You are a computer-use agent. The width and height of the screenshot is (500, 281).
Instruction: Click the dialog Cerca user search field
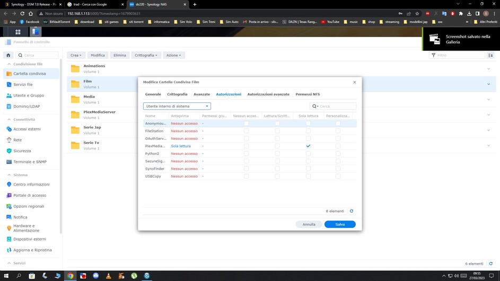(333, 106)
